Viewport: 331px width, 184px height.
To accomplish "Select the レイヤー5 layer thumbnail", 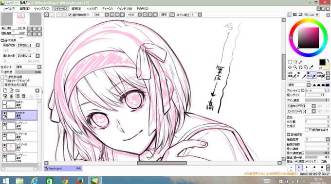I will [x=11, y=147].
